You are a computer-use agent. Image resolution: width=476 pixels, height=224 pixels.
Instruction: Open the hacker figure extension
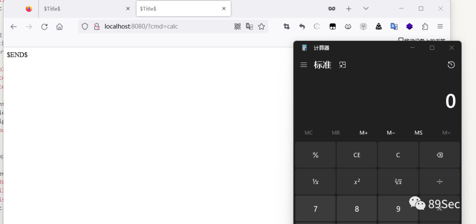click(379, 26)
